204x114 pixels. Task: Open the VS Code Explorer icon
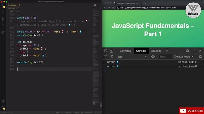pyautogui.click(x=3, y=6)
